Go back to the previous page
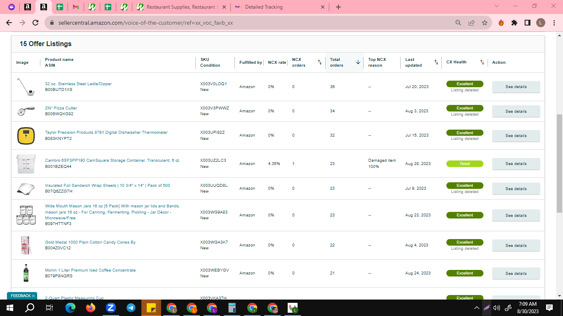Image resolution: width=563 pixels, height=316 pixels. 10,23
